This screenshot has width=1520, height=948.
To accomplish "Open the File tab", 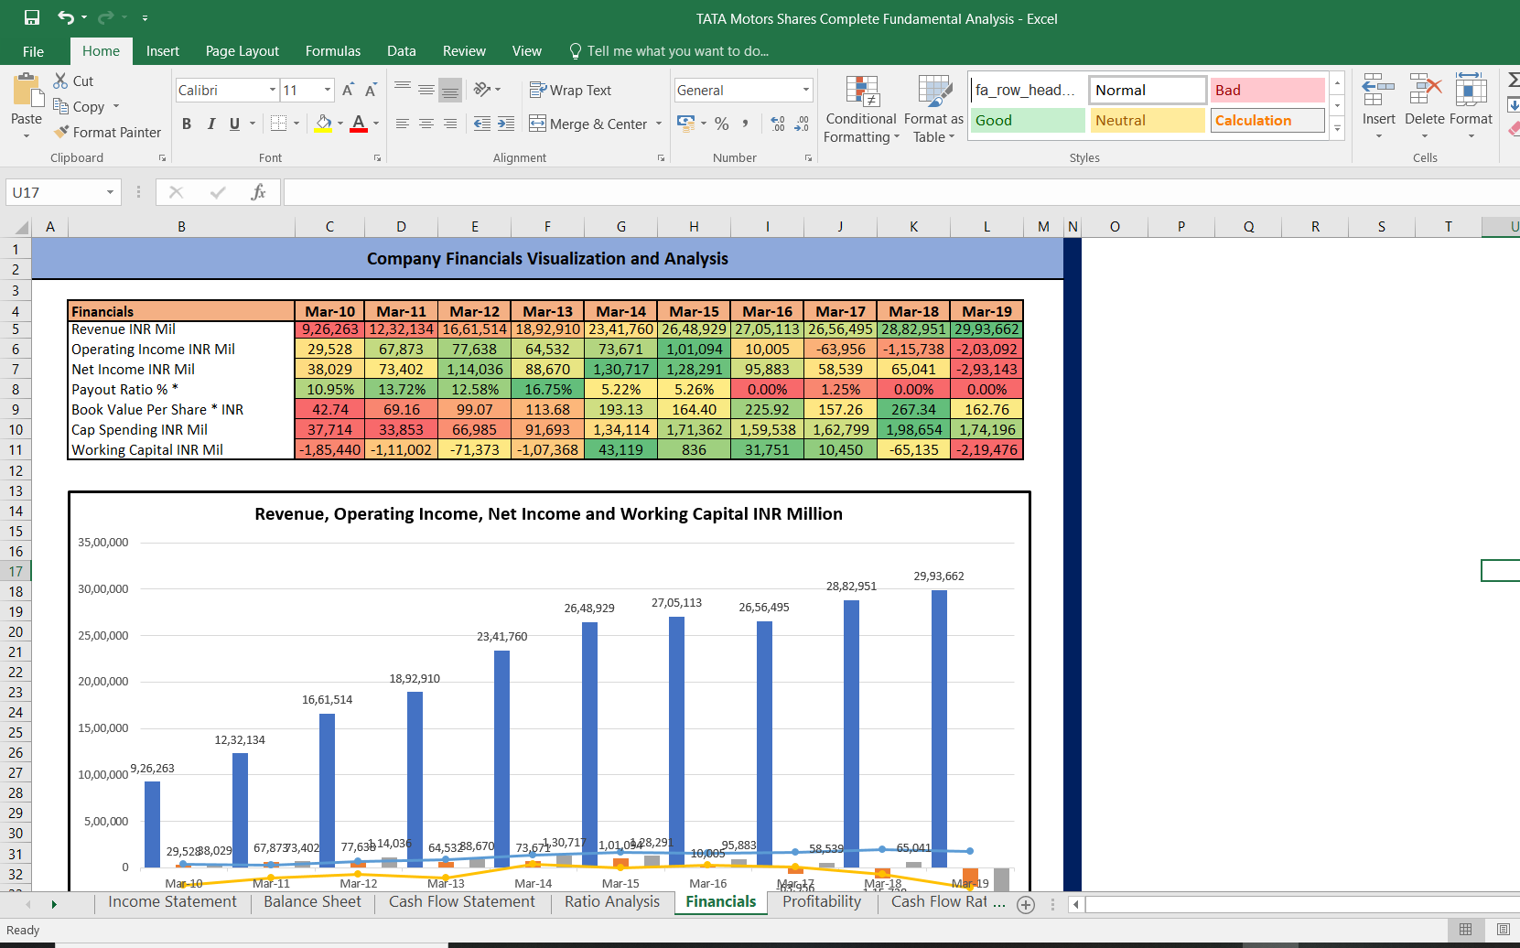I will [33, 51].
